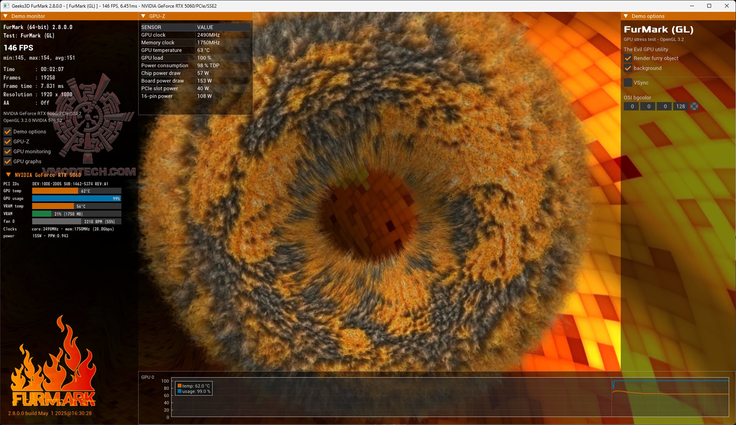
Task: Click the FurMark app icon in title bar
Action: click(x=6, y=6)
